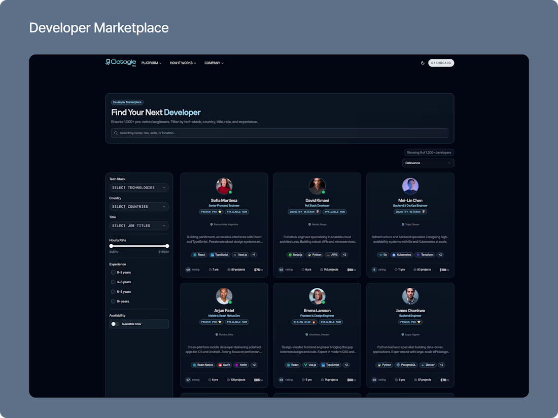The width and height of the screenshot is (558, 418).
Task: Click the Vue.js tag on Emma Larsson's card
Action: click(x=310, y=365)
